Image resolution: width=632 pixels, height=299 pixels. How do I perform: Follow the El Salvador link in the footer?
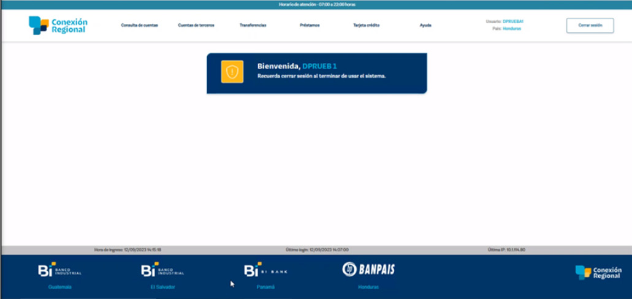(x=162, y=287)
